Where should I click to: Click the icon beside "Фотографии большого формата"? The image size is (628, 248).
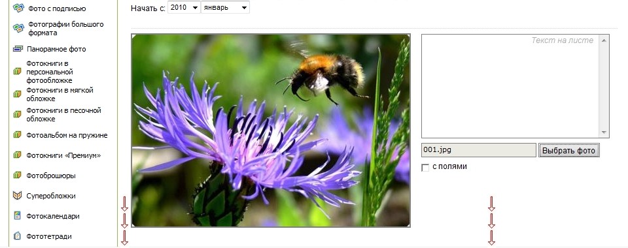click(18, 28)
